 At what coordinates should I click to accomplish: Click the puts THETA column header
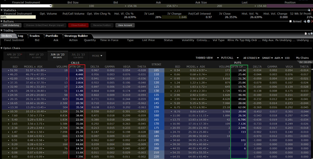(x=304, y=66)
